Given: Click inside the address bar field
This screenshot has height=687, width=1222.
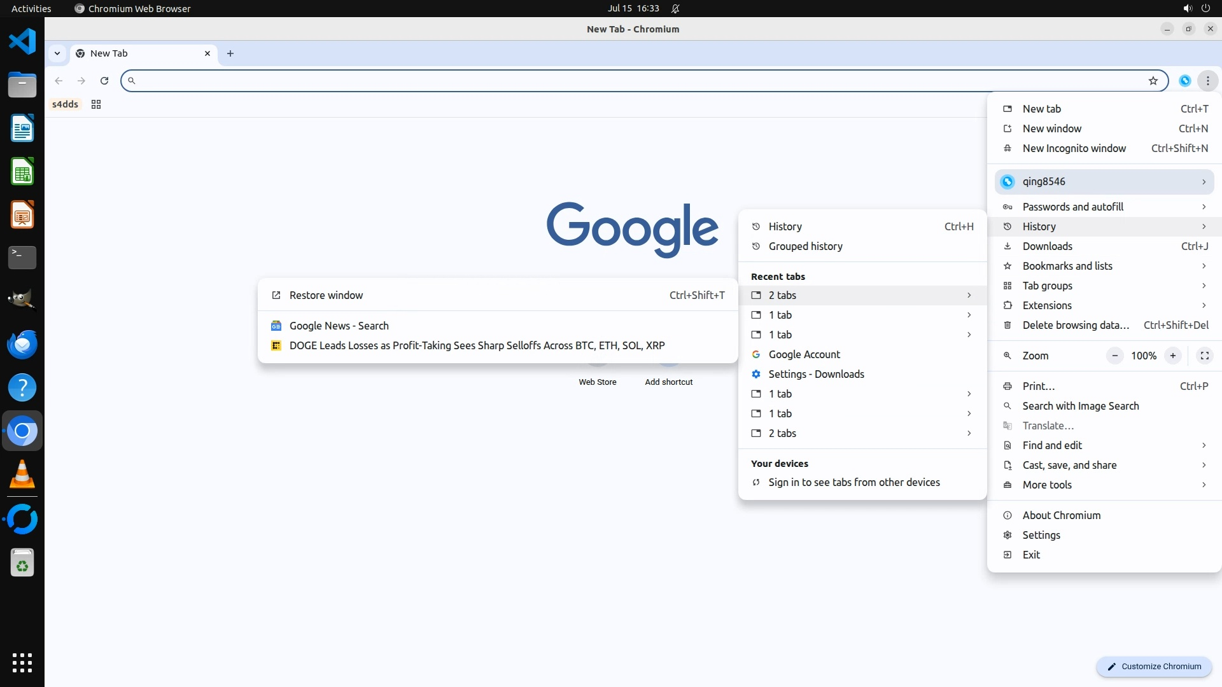Looking at the screenshot, I should pos(636,81).
